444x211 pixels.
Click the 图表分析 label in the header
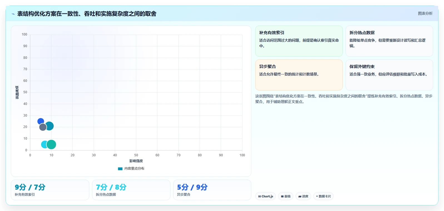click(425, 13)
